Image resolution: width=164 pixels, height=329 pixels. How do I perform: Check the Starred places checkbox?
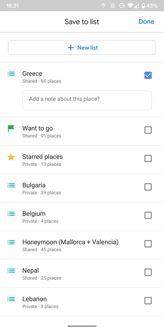click(x=148, y=159)
